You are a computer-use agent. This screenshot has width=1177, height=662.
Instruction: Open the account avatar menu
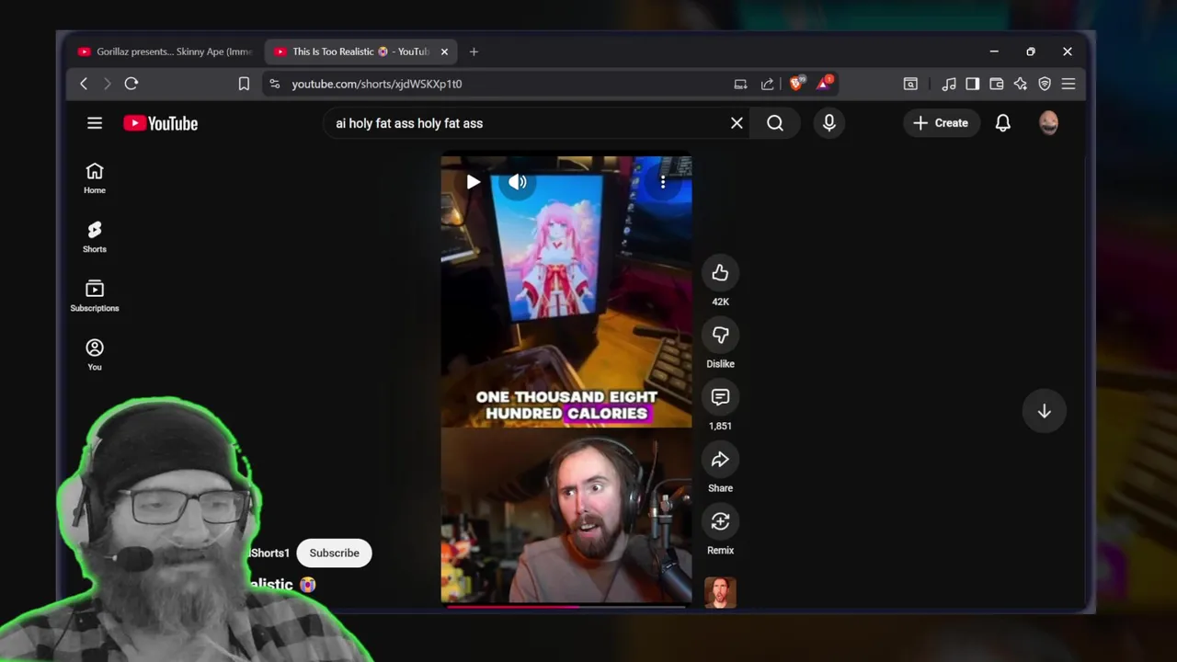(1049, 123)
